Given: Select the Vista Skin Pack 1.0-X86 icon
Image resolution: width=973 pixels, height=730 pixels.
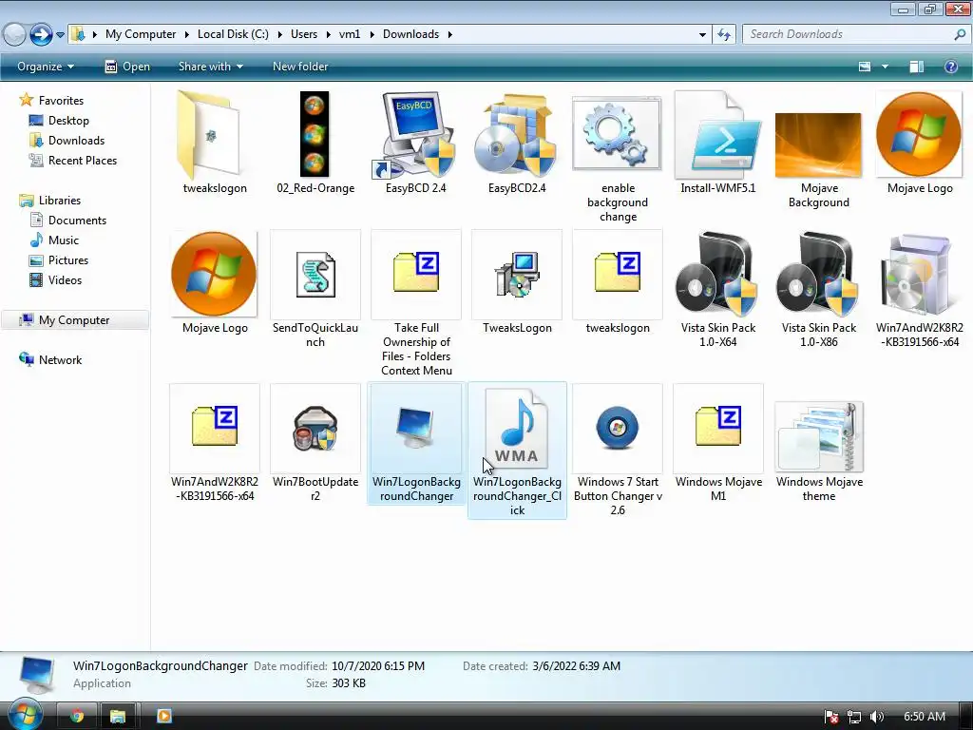Looking at the screenshot, I should [x=818, y=275].
